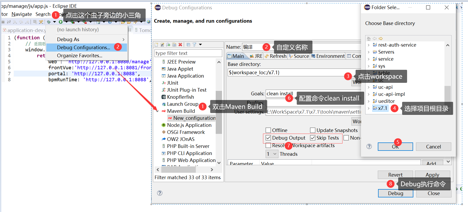Open the Threads count dropdown

pos(272,154)
